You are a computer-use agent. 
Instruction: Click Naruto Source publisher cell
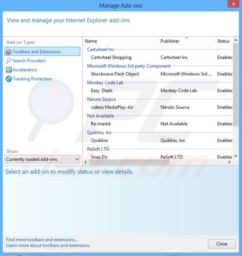[175, 107]
